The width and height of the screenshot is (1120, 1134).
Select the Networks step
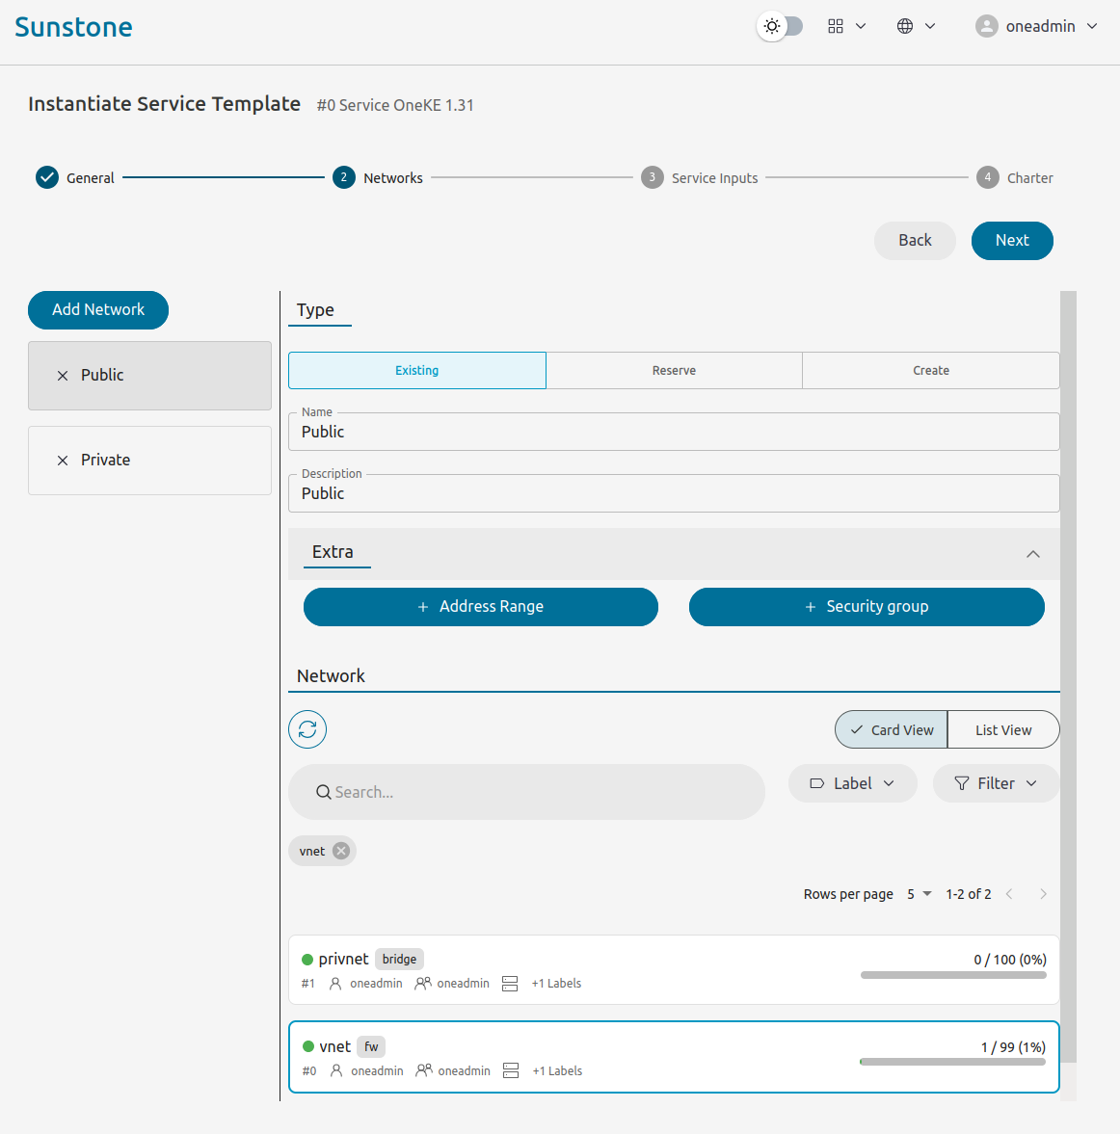pos(378,177)
